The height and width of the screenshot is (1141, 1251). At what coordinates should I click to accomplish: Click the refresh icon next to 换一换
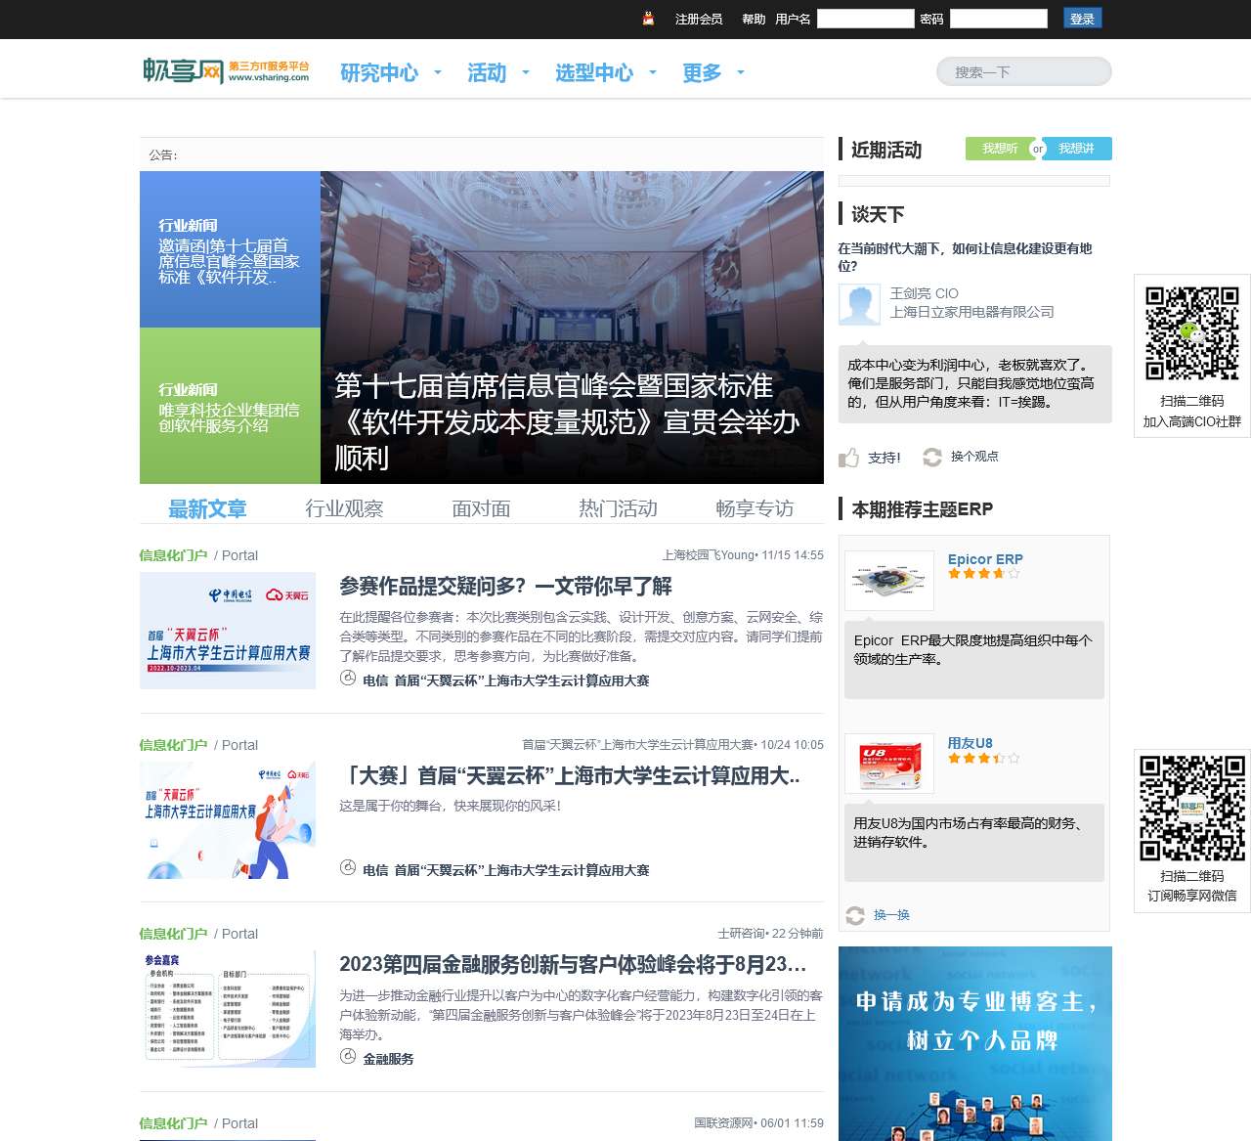855,915
